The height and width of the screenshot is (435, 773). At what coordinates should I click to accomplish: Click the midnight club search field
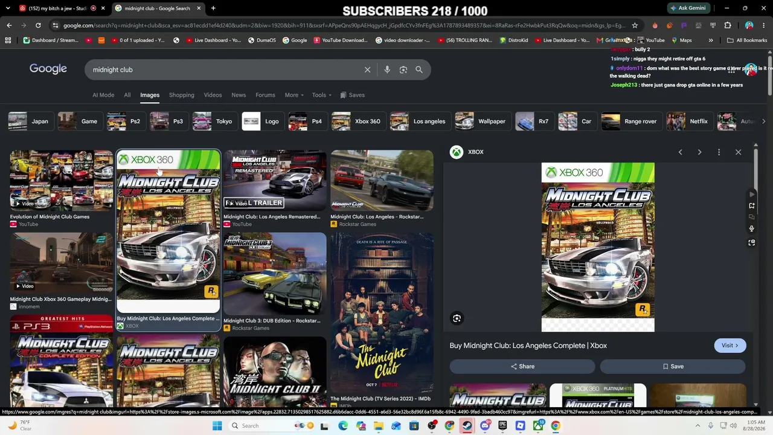[x=223, y=69]
